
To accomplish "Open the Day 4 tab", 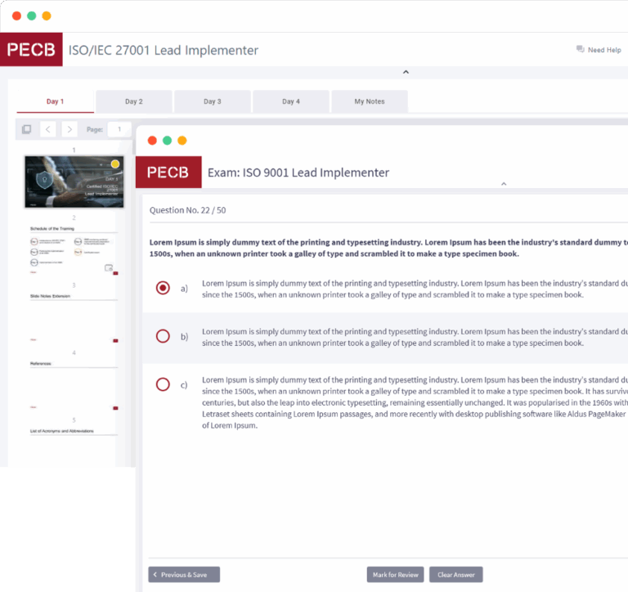I will 290,101.
